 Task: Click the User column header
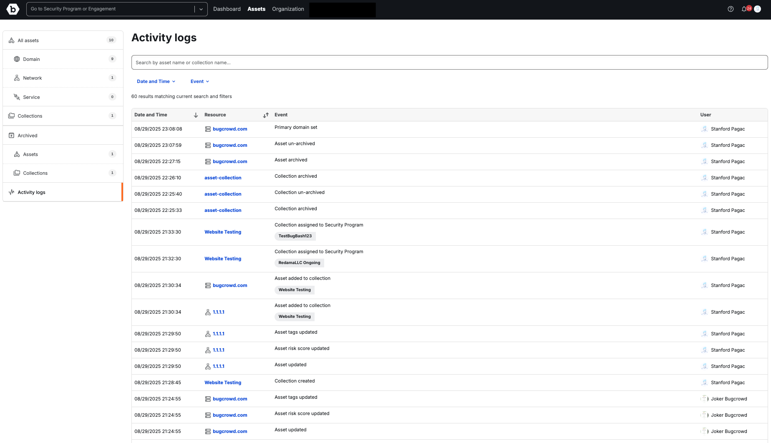(x=705, y=115)
